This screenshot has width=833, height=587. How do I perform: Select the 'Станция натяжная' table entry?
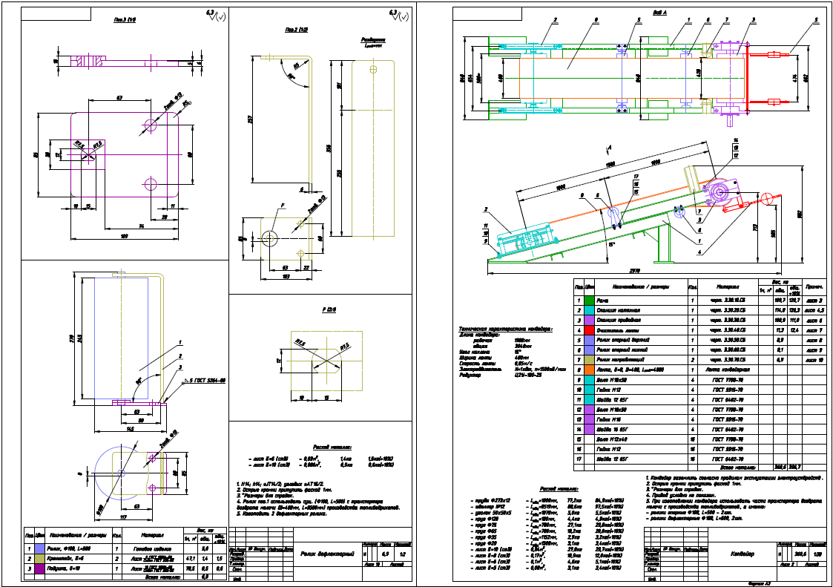point(618,310)
